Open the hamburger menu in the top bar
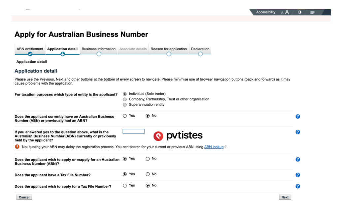Image resolution: width=338 pixels, height=216 pixels. click(x=312, y=12)
